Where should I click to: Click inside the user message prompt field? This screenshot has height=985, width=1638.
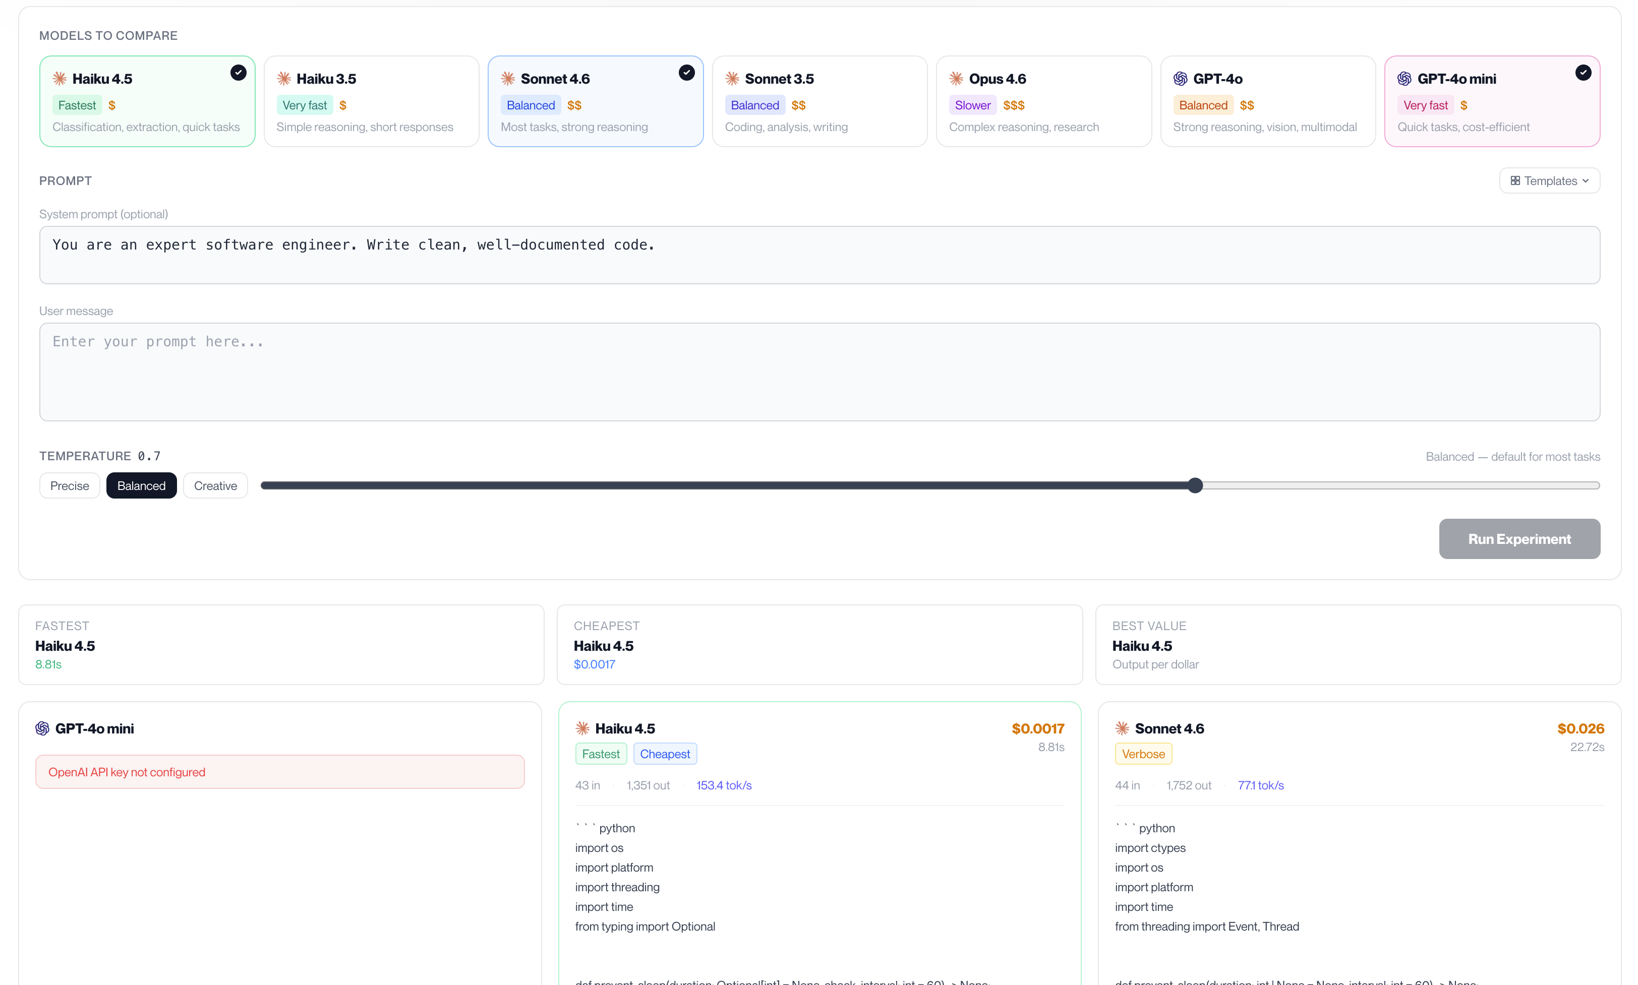[x=820, y=372]
